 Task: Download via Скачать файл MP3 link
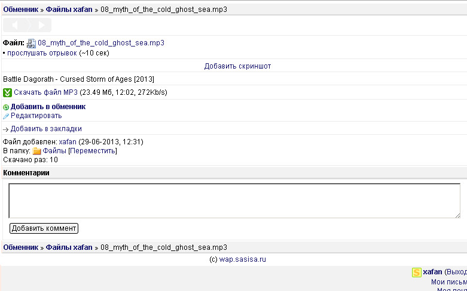(46, 92)
